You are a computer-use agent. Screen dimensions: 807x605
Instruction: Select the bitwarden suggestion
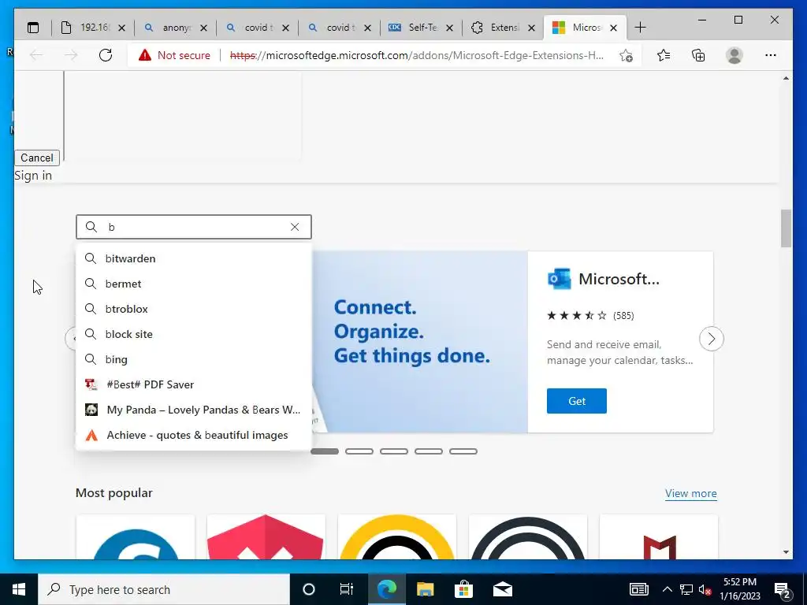[x=194, y=258]
